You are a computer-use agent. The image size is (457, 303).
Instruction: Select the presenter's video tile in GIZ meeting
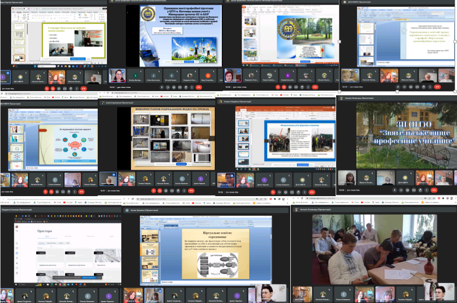117,75
